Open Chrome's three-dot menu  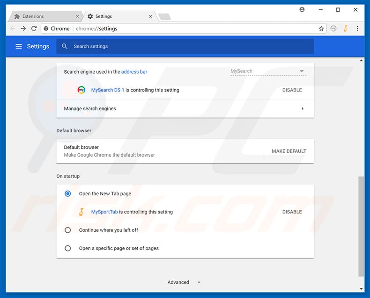[x=357, y=29]
